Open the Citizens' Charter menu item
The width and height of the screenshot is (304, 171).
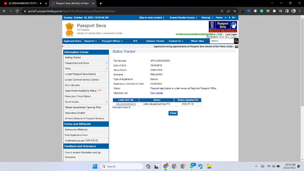click(x=155, y=41)
